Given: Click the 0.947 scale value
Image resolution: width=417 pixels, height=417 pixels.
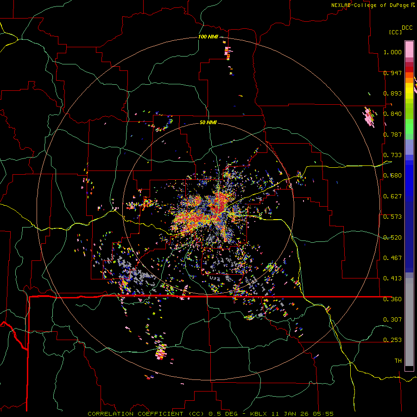Looking at the screenshot, I should (x=392, y=73).
